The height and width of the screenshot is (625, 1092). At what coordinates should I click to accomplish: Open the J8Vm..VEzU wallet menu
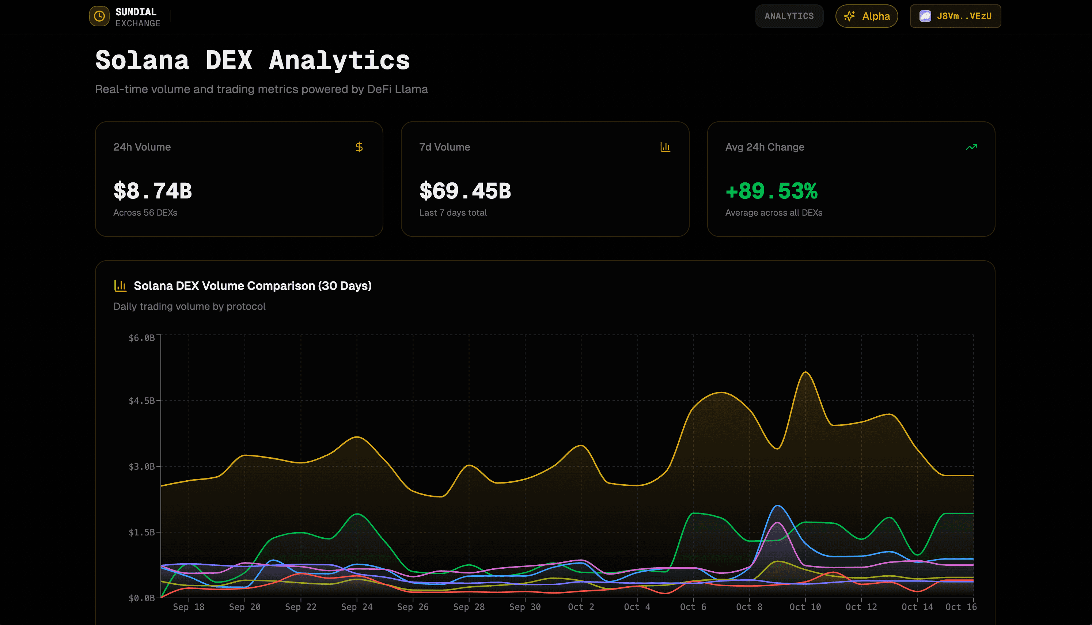click(x=964, y=16)
